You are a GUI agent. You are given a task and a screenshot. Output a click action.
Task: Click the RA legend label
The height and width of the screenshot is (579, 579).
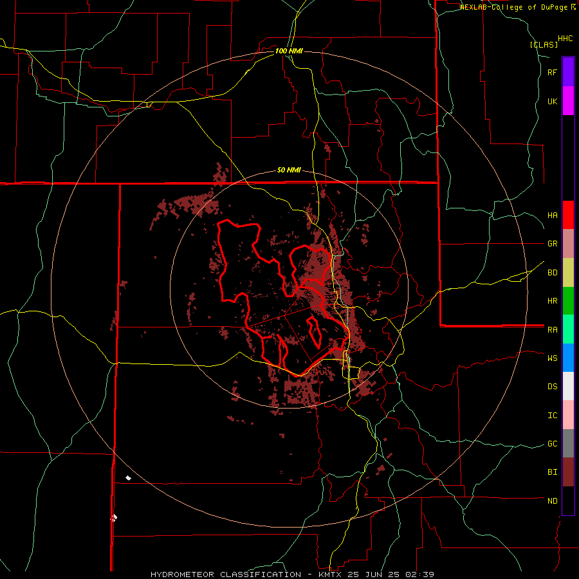553,330
